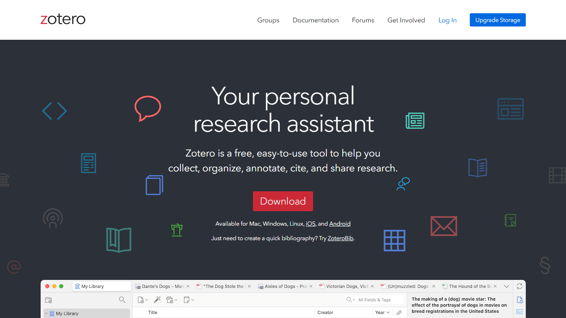Close the Victorian Dogs tab
The height and width of the screenshot is (318, 566).
tap(372, 286)
